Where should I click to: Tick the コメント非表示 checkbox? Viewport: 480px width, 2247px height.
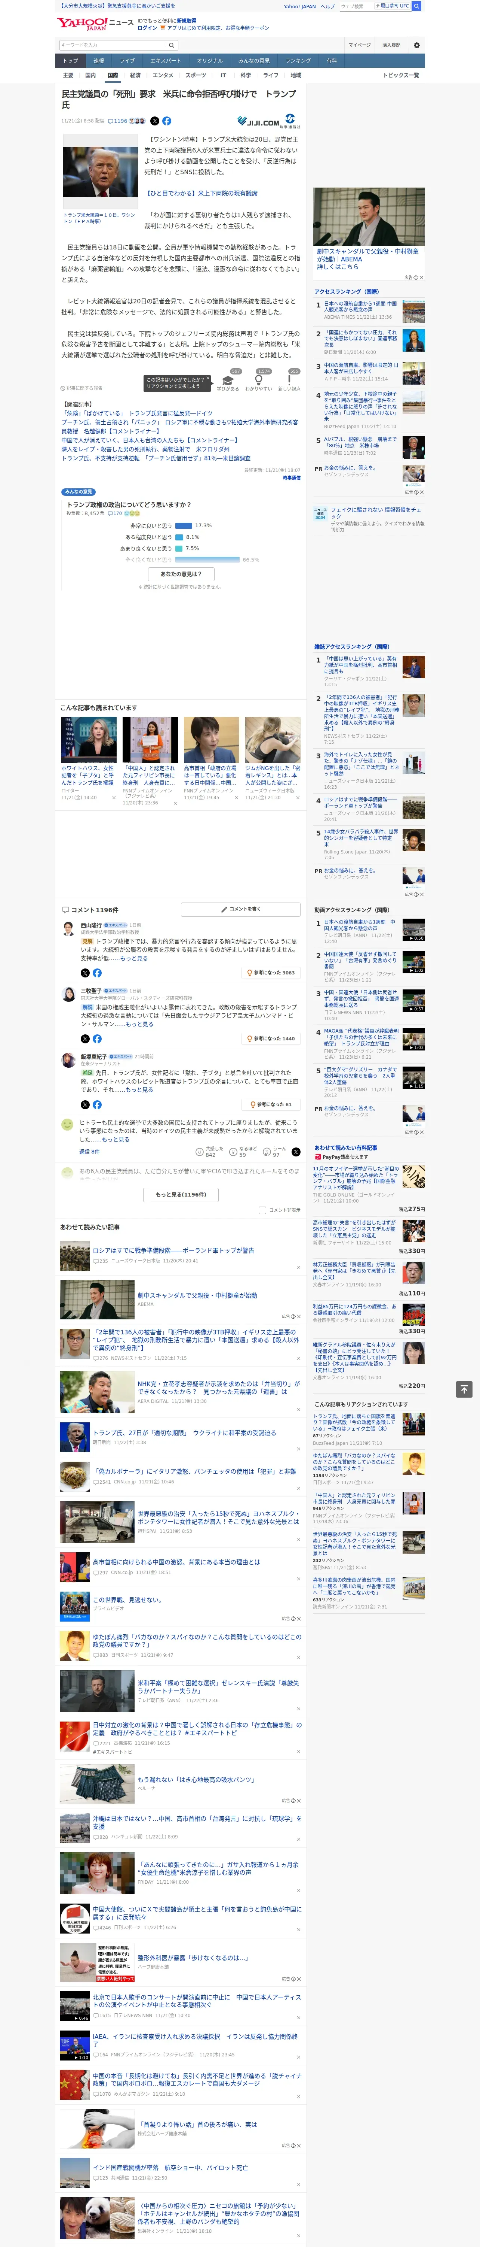tap(262, 1210)
